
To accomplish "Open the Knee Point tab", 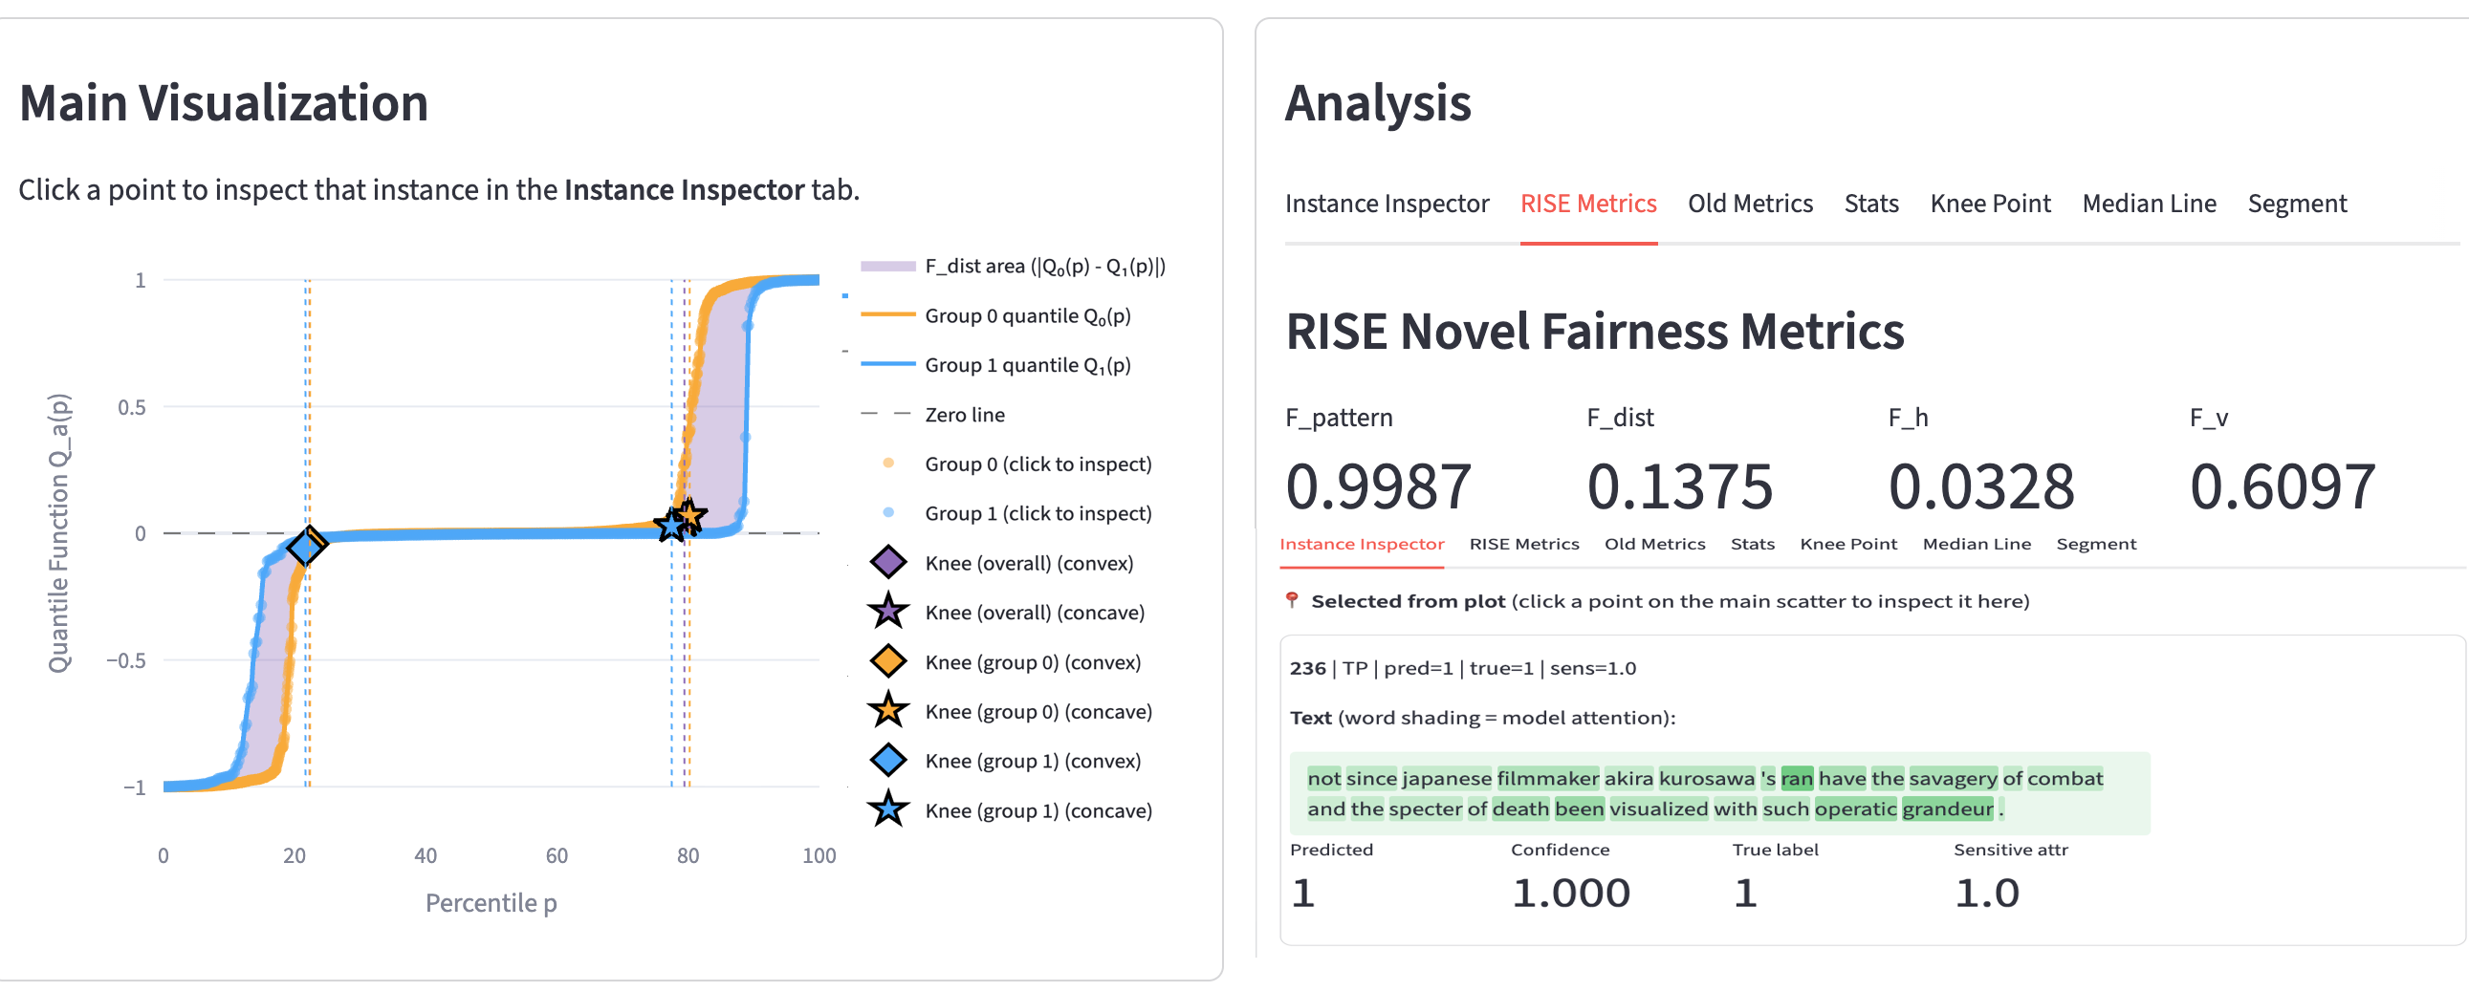I will (1990, 204).
